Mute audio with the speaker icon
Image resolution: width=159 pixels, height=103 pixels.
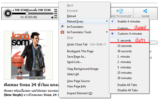(x=52, y=18)
